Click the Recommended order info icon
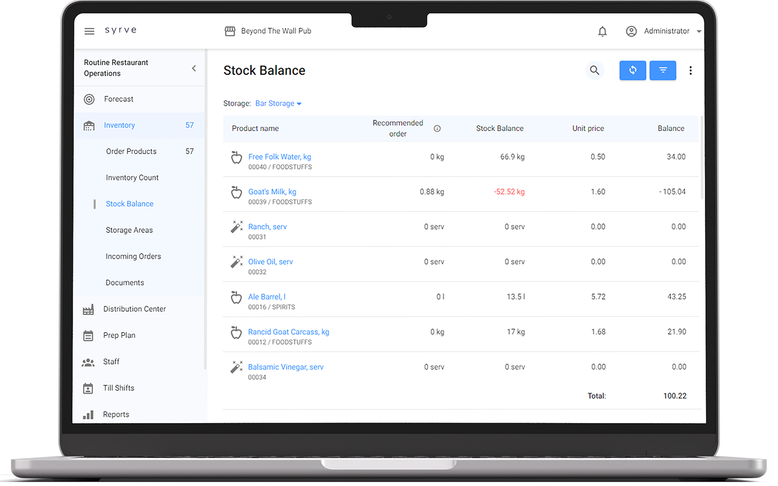The image size is (778, 486). [437, 129]
